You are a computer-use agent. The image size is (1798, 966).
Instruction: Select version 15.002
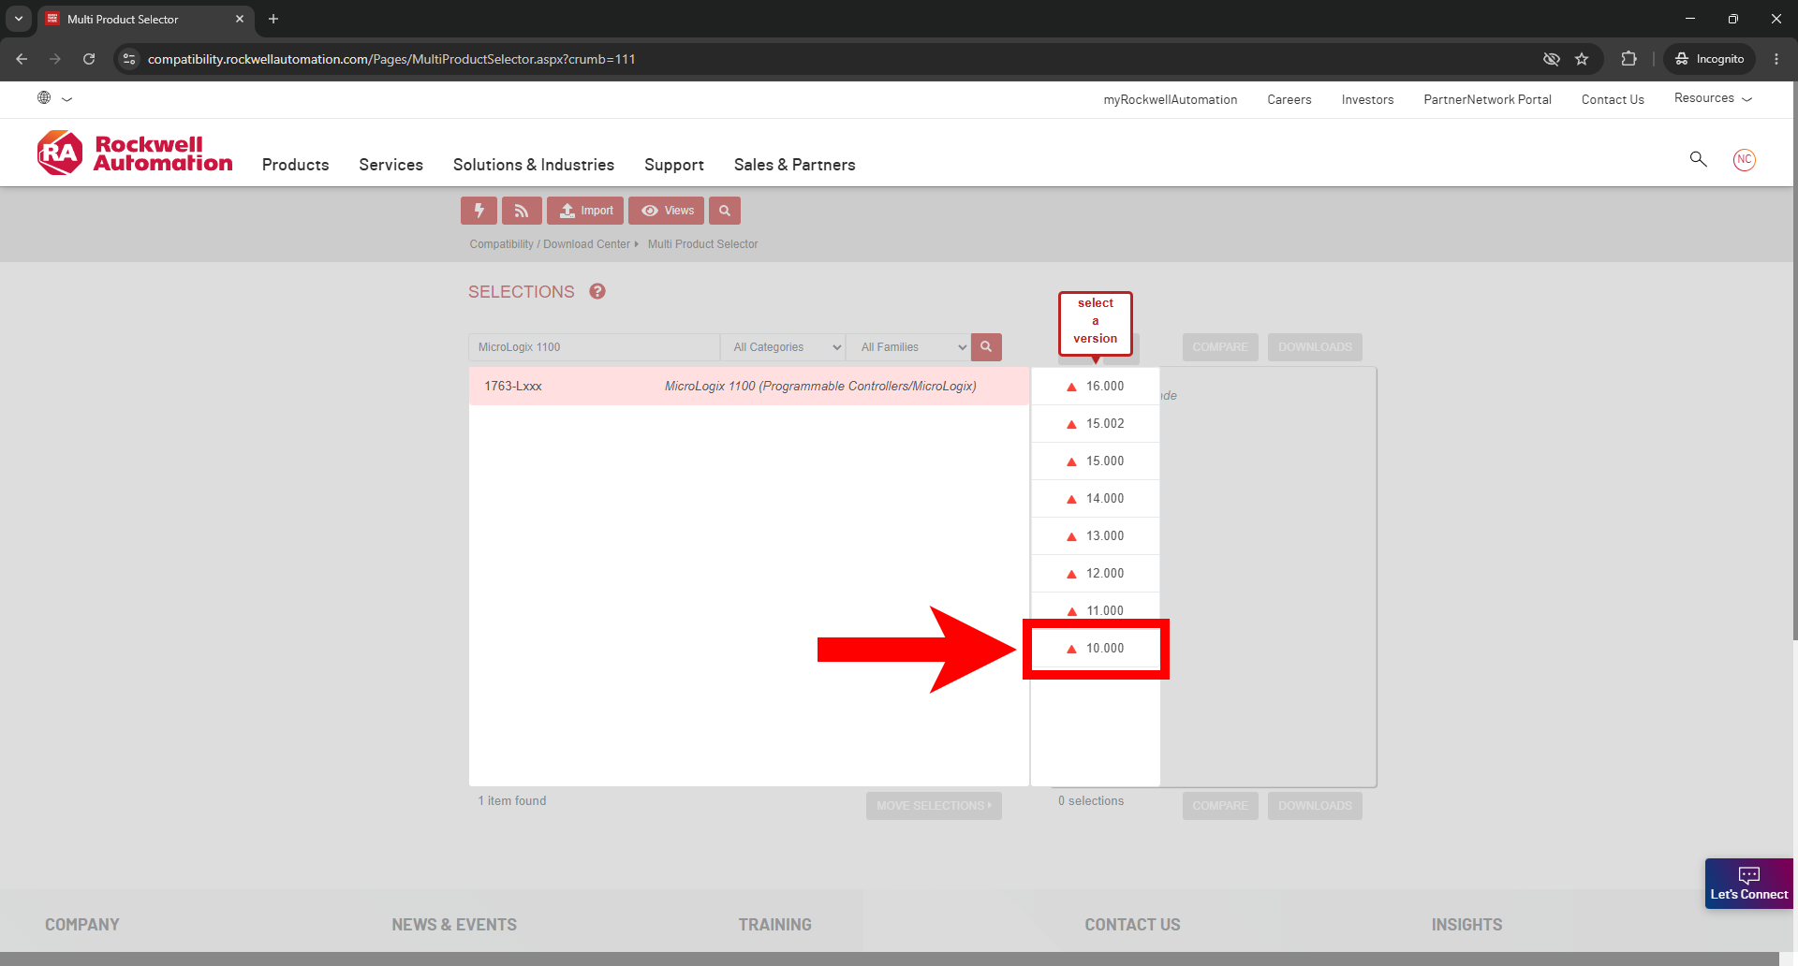[x=1096, y=424]
